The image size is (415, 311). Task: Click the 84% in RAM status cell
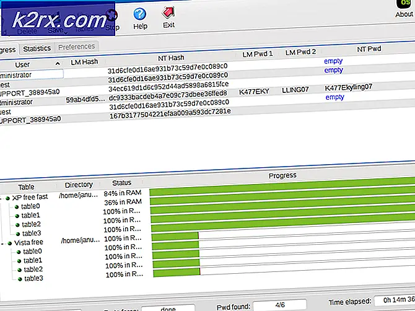click(122, 193)
